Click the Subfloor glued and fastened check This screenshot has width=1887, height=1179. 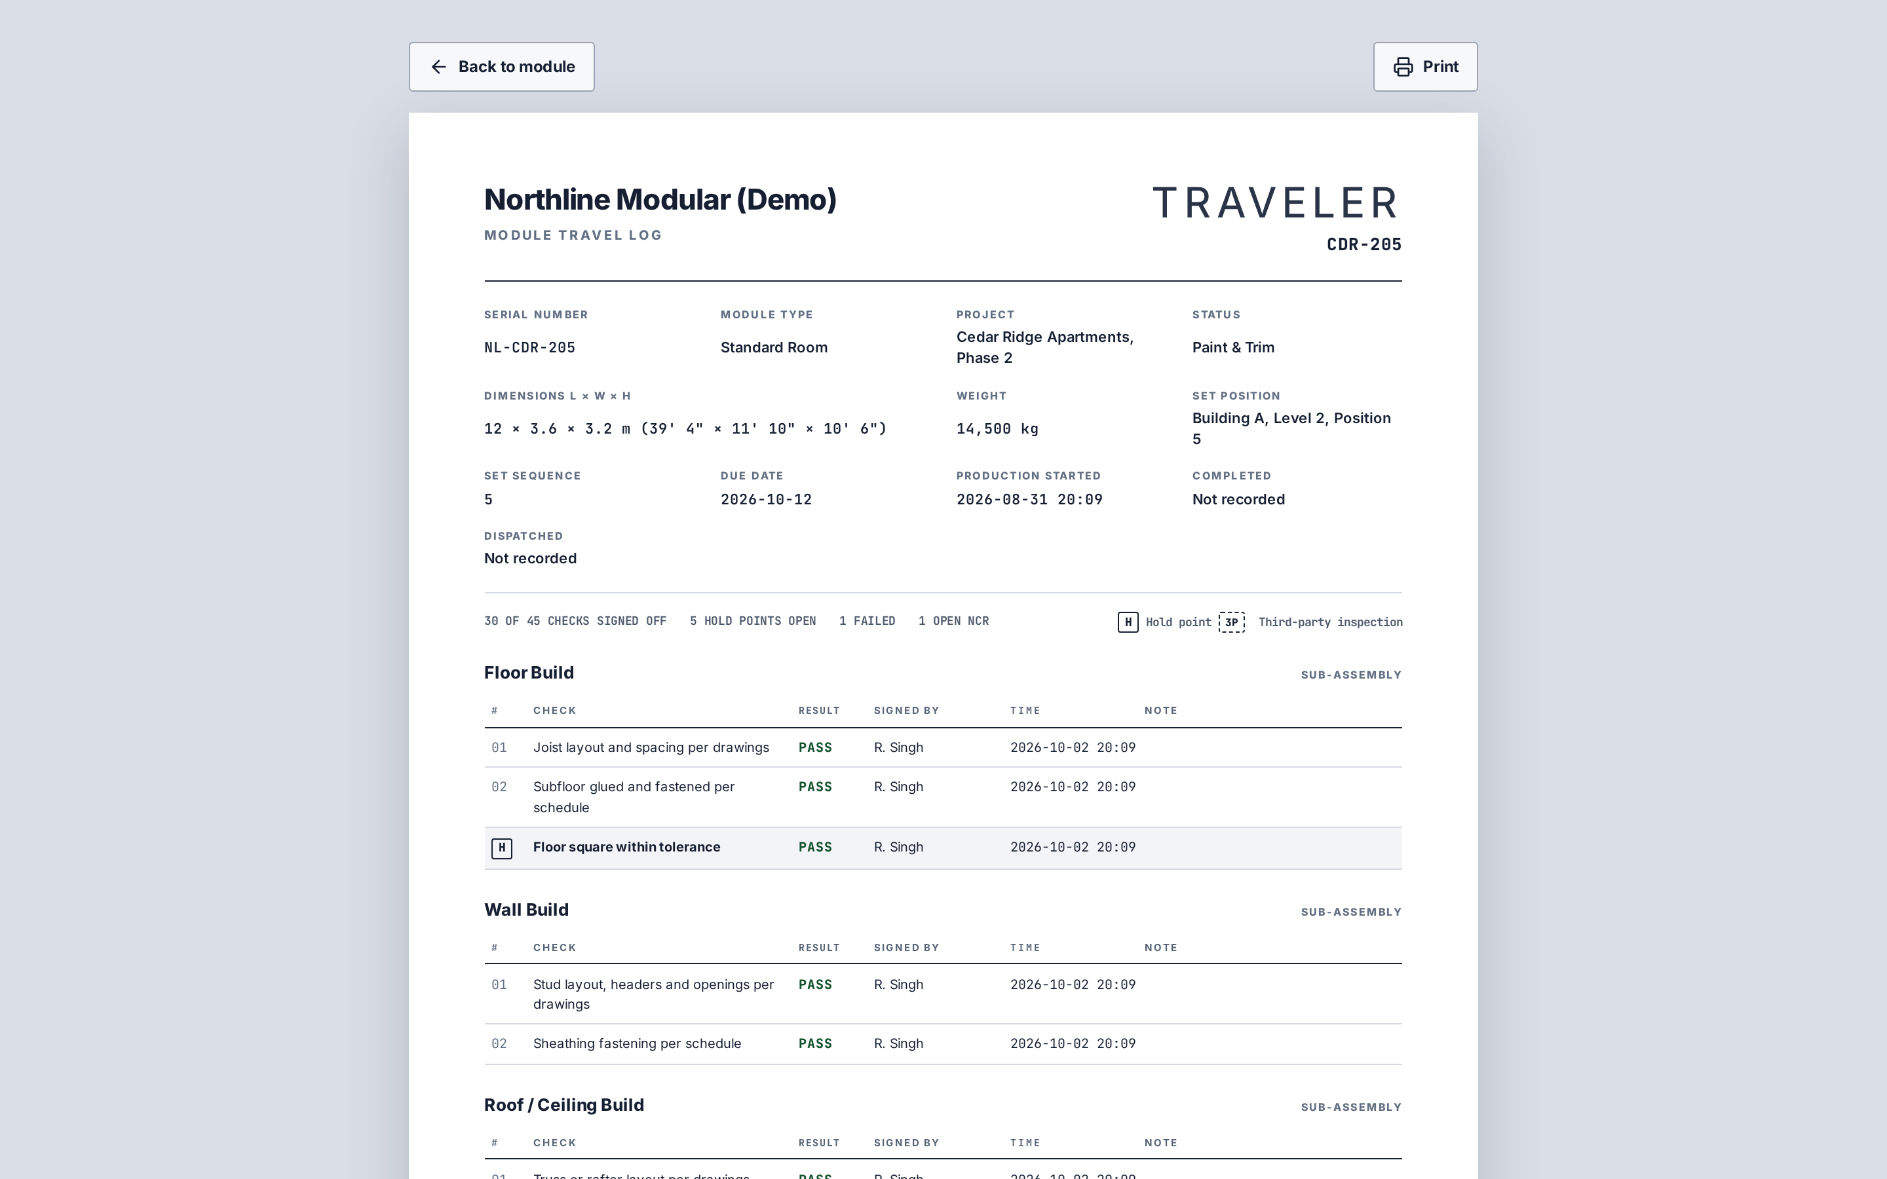tap(633, 797)
